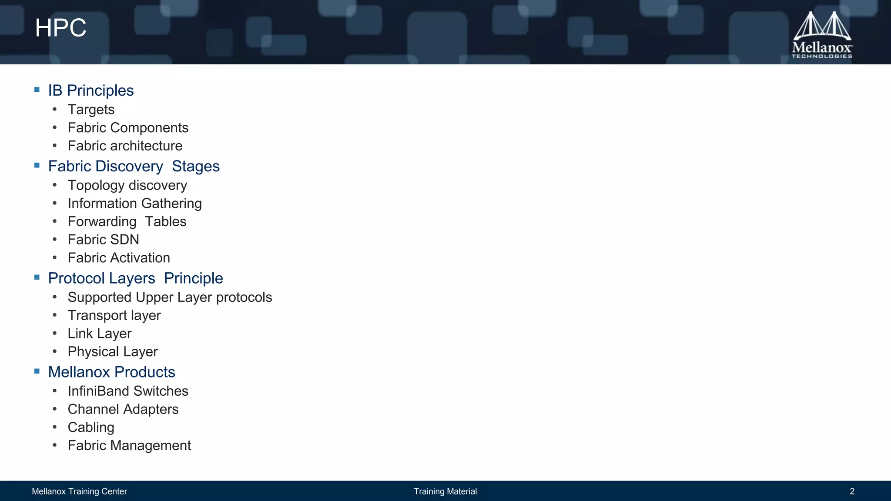
Task: Click the Targets bullet item
Action: (x=91, y=110)
